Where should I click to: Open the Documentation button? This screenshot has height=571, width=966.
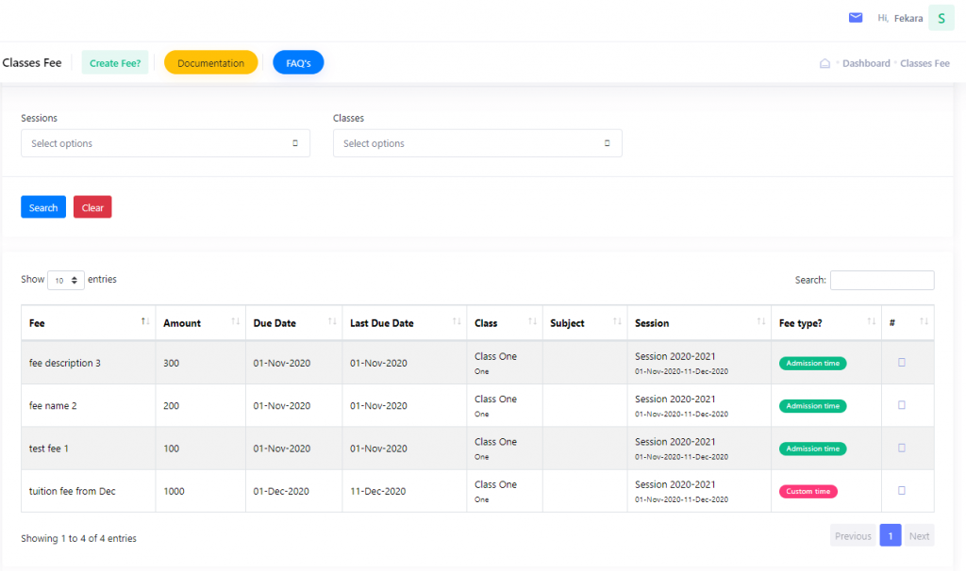click(210, 63)
